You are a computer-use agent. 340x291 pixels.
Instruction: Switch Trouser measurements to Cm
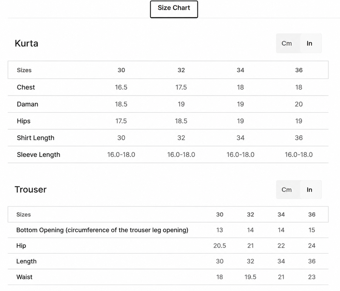click(x=287, y=190)
